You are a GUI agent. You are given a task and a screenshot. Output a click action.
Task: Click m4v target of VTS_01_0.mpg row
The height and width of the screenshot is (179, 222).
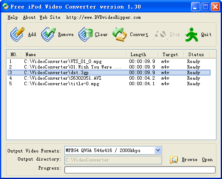tap(165, 61)
